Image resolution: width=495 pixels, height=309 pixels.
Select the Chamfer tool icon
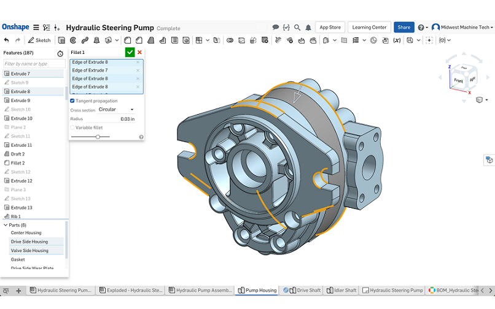[x=139, y=40]
